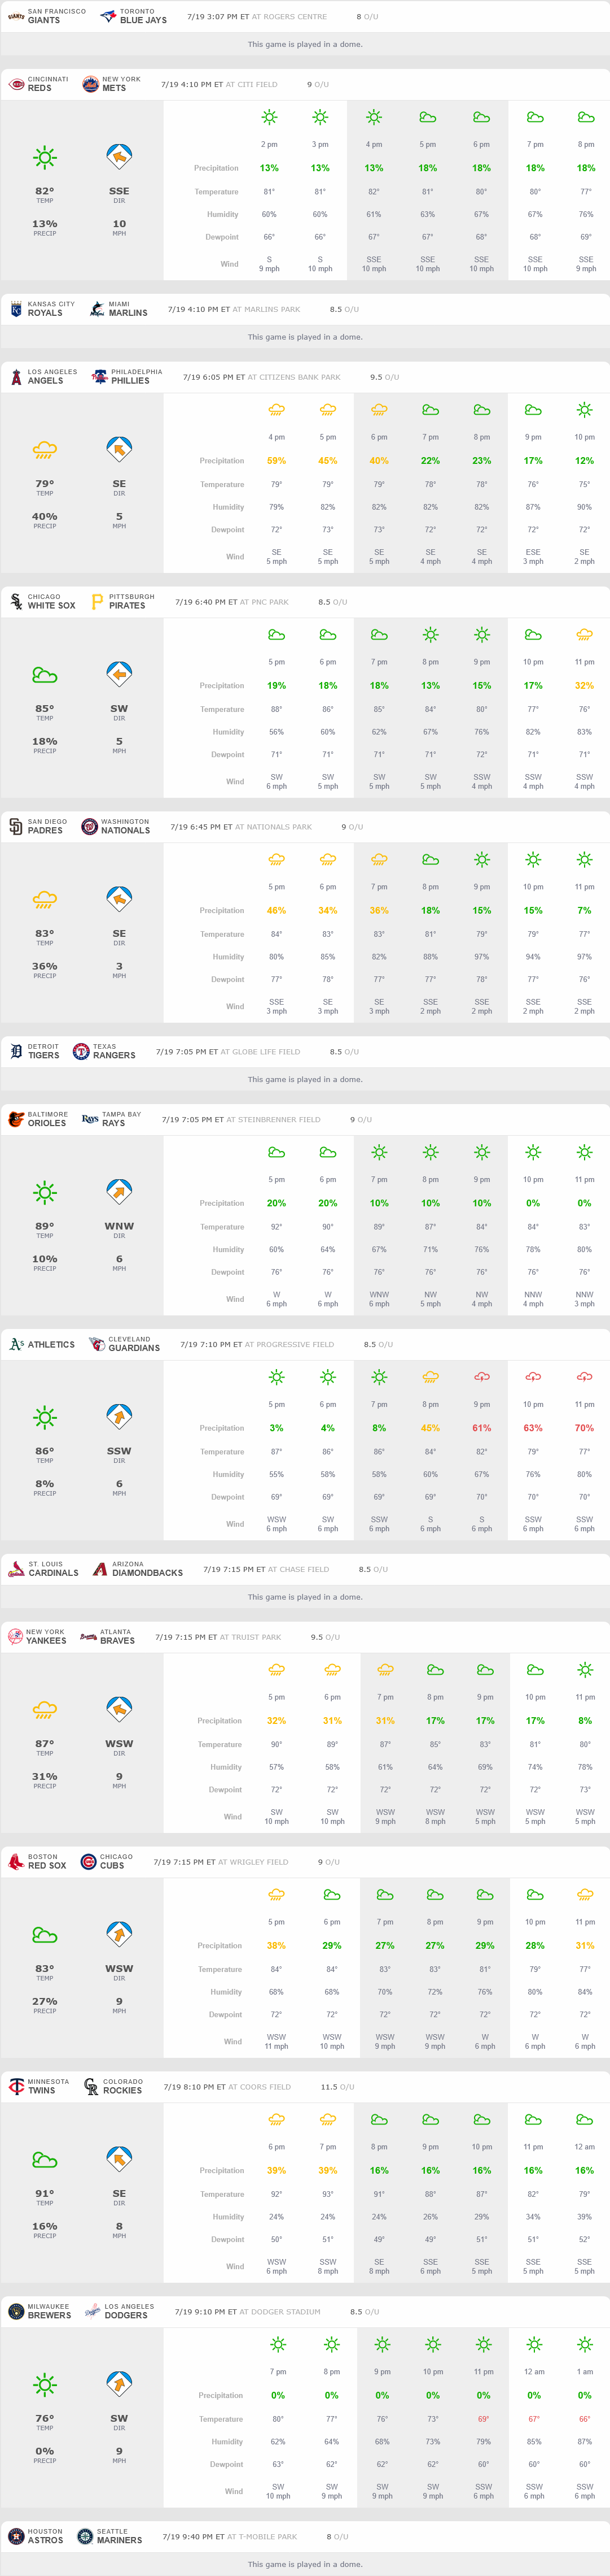The image size is (610, 2576).
Task: Click the dome notice under Tigers–Rangers
Action: click(x=305, y=1080)
